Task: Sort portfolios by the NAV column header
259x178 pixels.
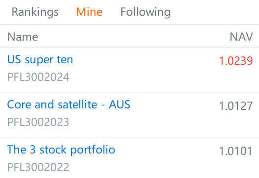Action: click(x=241, y=37)
